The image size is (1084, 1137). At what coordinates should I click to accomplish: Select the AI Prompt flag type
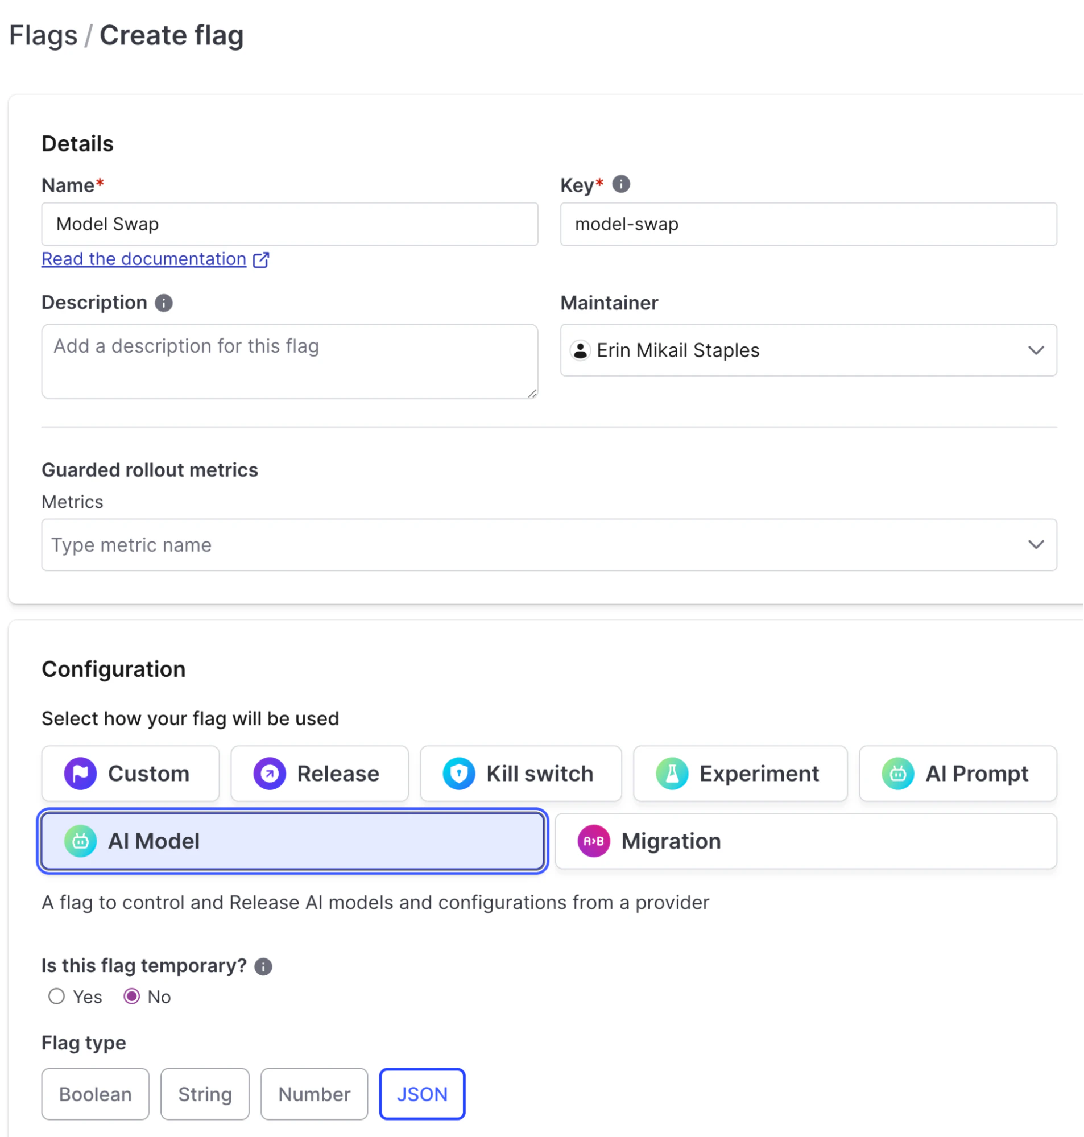coord(958,774)
